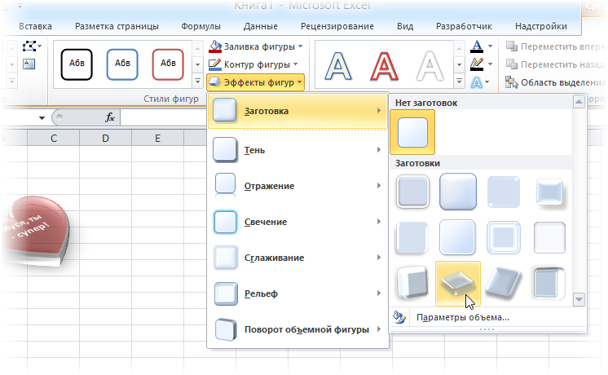The height and width of the screenshot is (375, 608).
Task: Open the Сглаживание submenu
Action: tap(297, 258)
